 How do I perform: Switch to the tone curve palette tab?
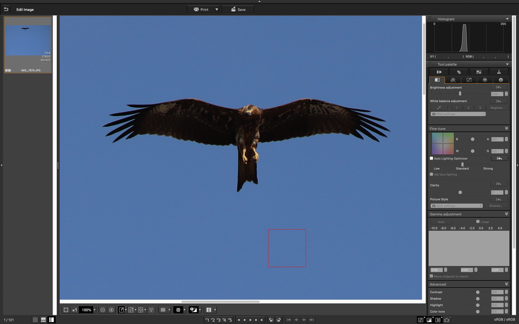pyautogui.click(x=469, y=80)
